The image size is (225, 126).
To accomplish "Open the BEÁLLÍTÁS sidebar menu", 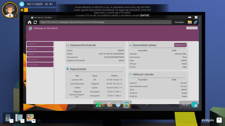I will click(40, 49).
